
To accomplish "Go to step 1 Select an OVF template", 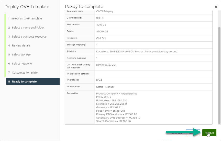I will tap(25, 18).
